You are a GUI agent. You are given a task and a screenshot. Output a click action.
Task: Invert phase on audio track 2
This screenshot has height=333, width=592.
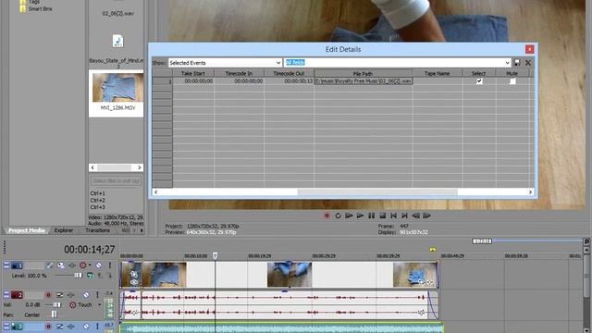point(59,294)
